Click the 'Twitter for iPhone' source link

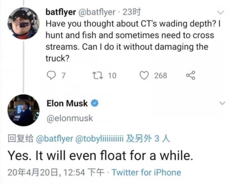146,172
